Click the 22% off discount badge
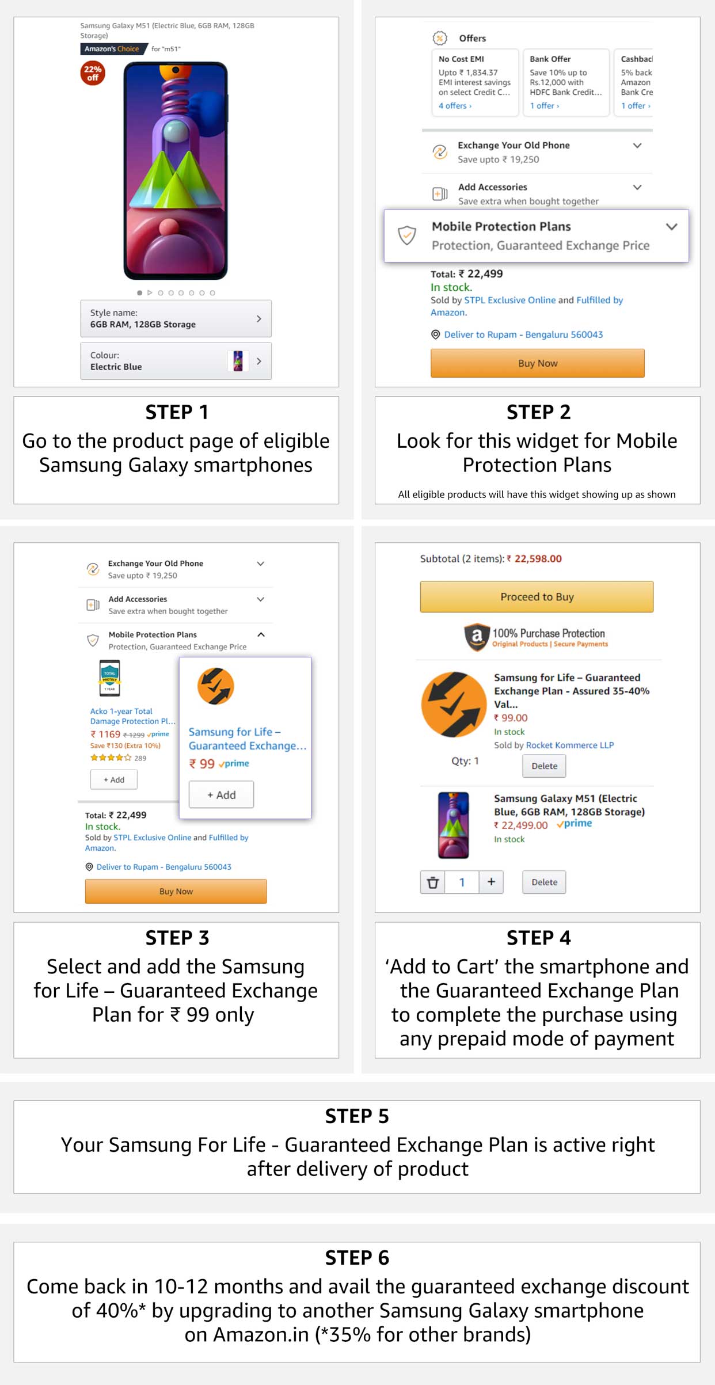 point(93,73)
